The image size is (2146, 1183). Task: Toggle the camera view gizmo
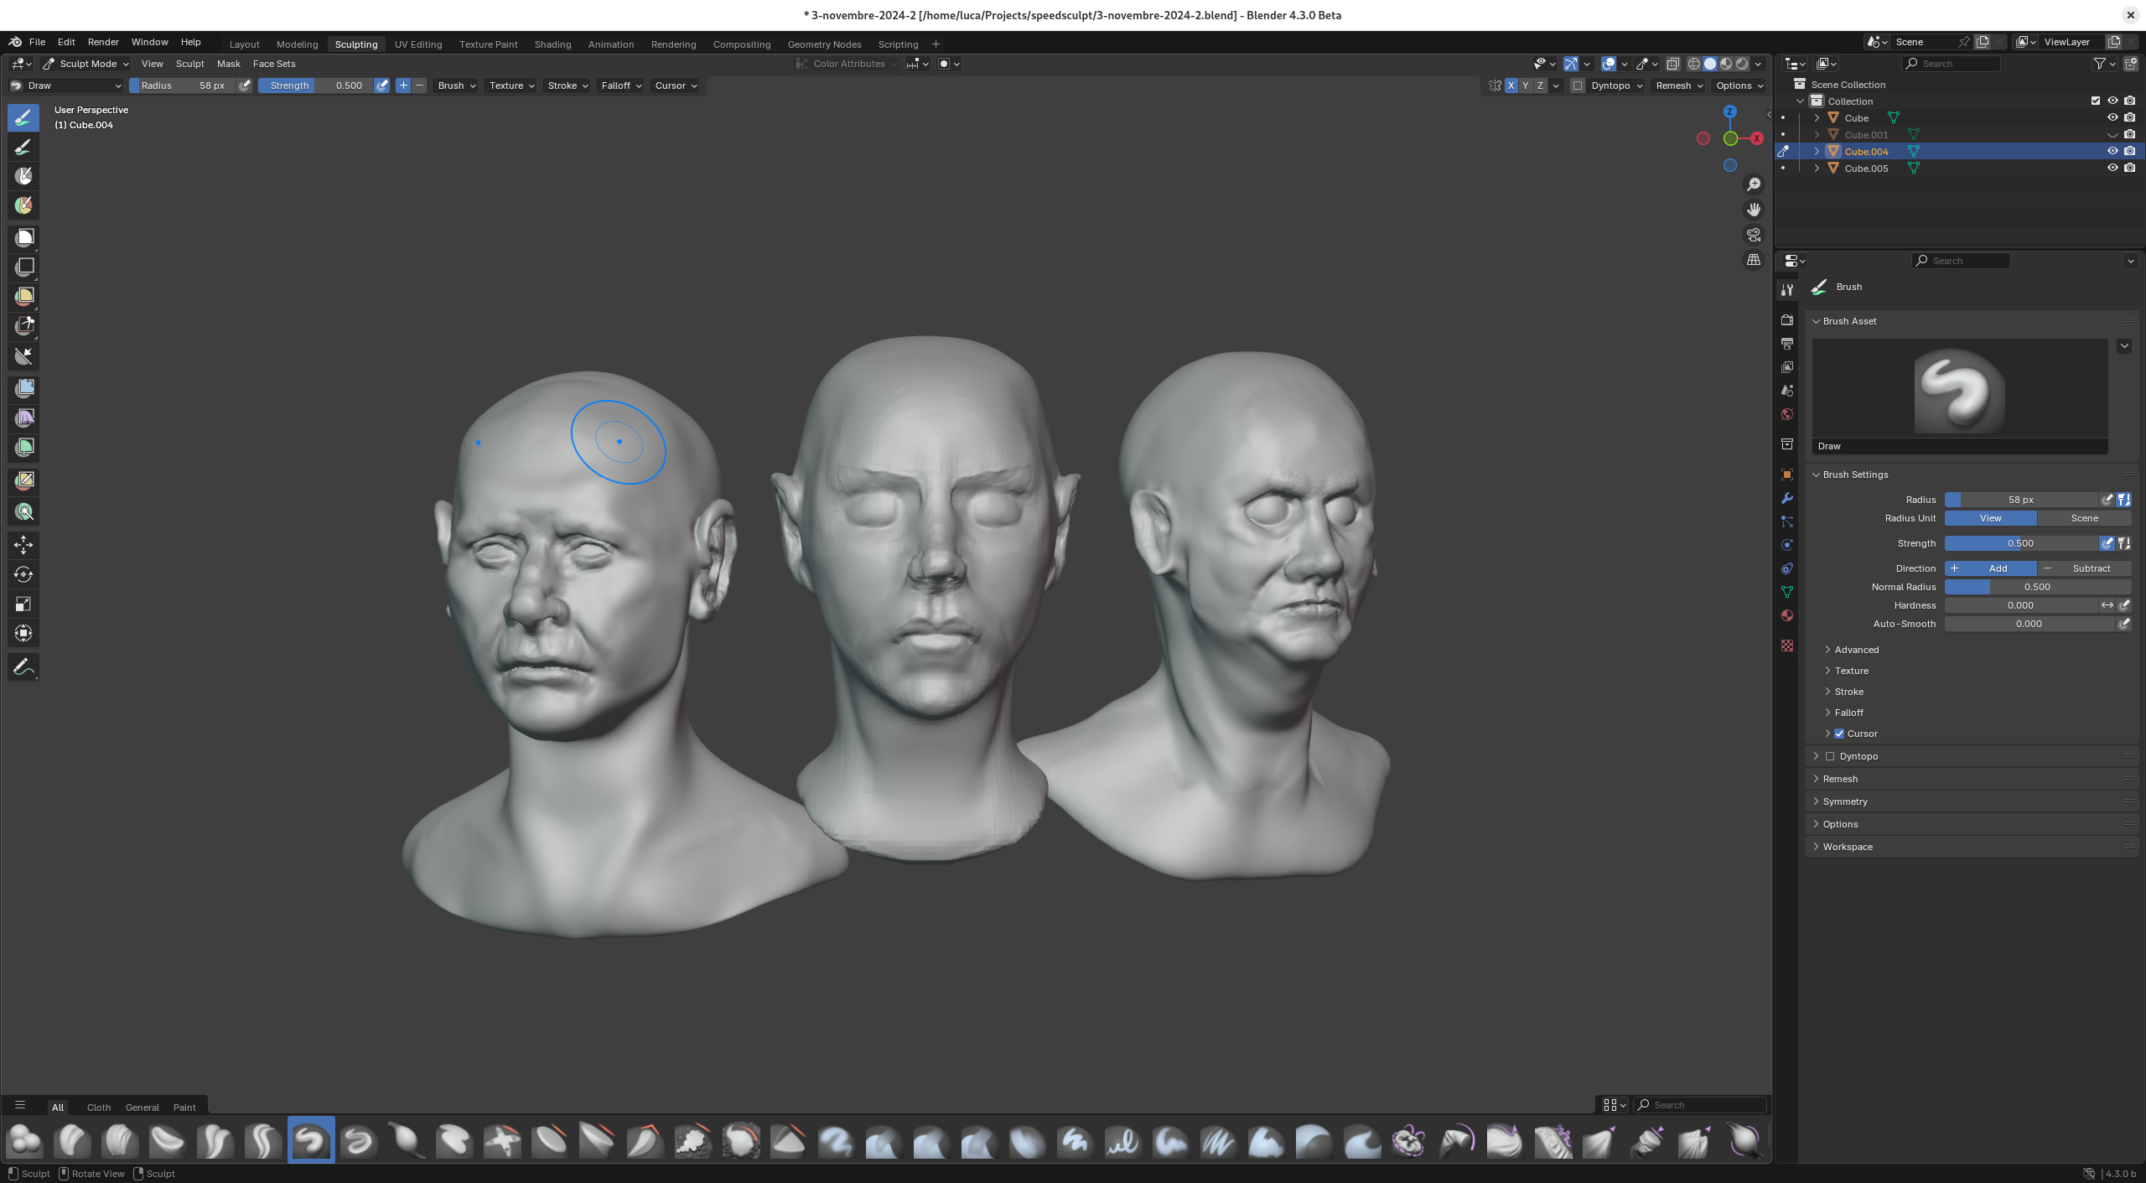pos(1754,235)
